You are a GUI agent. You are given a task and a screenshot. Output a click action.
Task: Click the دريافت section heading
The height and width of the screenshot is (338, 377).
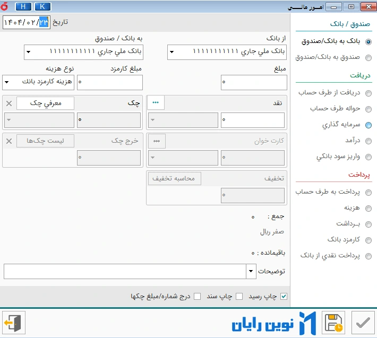[360, 76]
